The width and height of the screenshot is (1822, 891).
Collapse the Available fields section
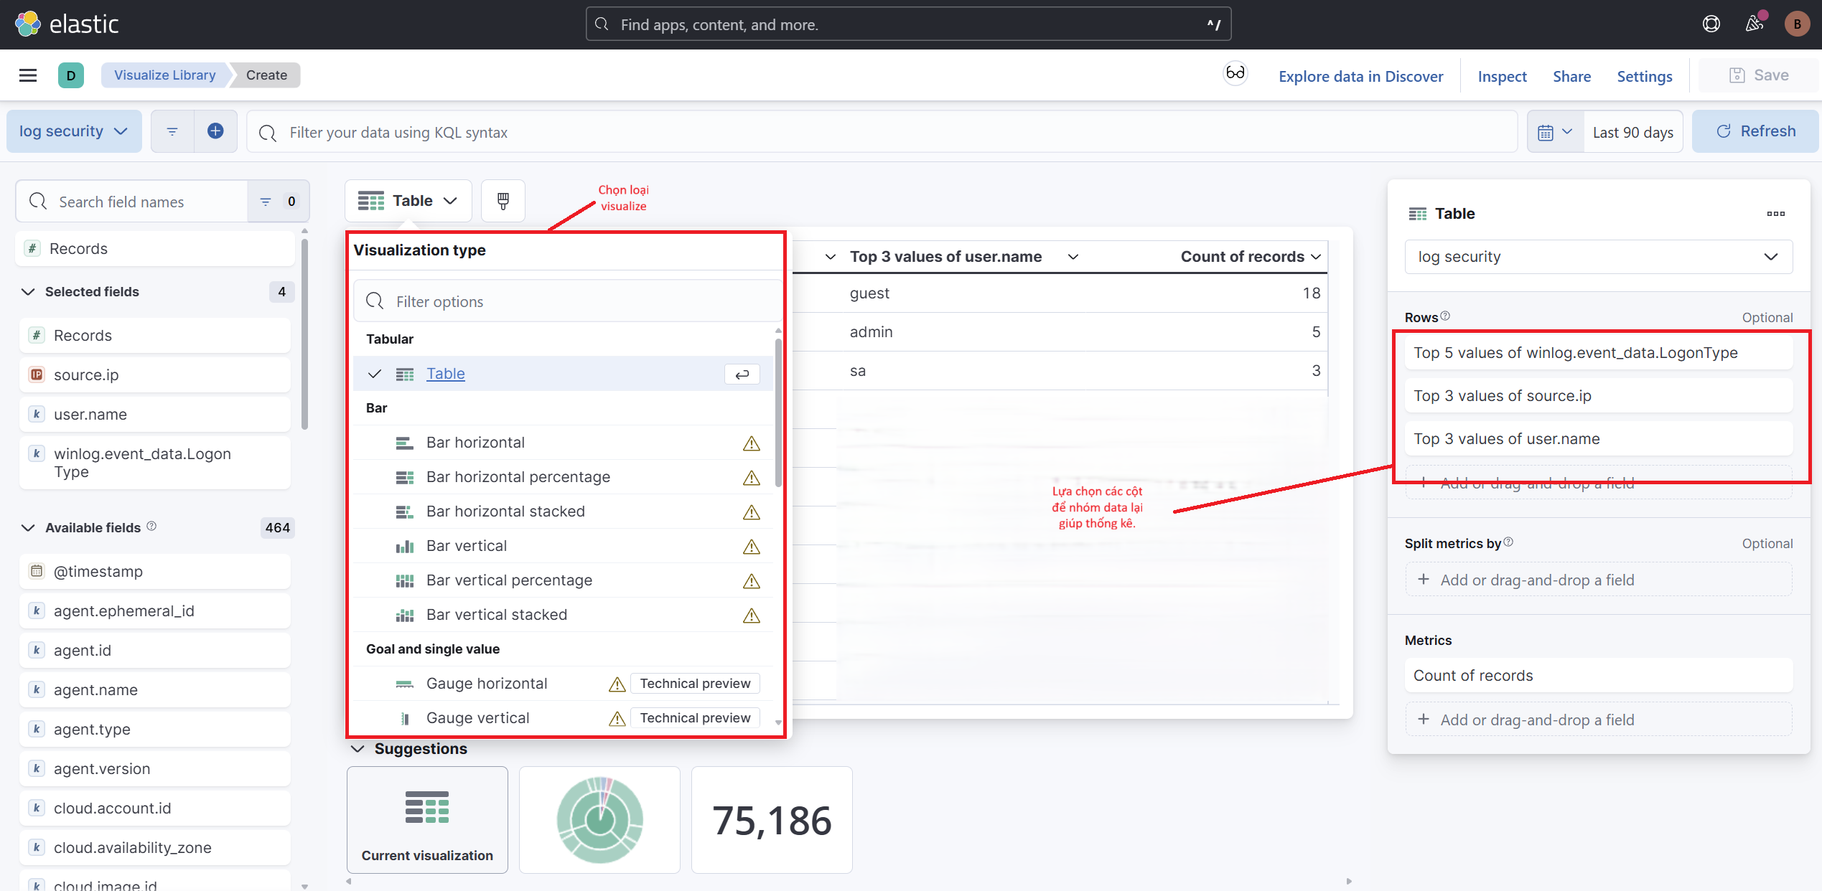28,528
